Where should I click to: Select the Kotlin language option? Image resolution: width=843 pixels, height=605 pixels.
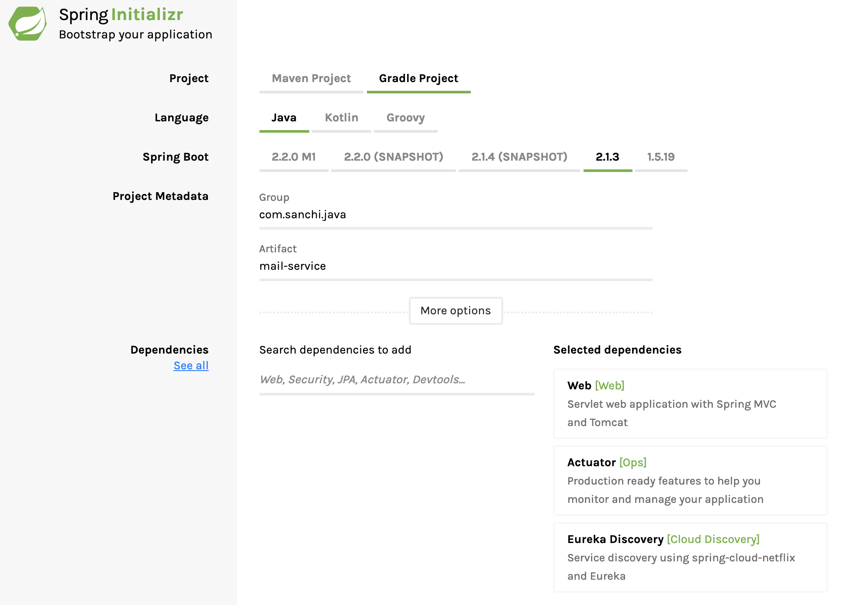coord(340,118)
